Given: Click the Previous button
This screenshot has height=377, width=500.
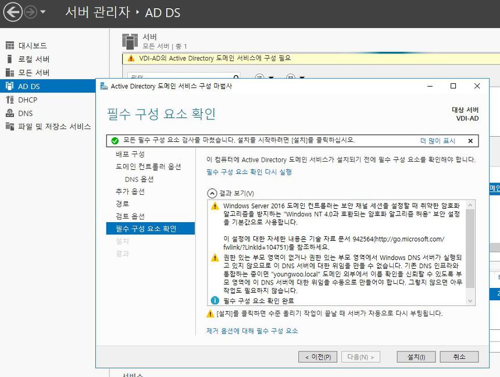Looking at the screenshot, I should (x=317, y=357).
